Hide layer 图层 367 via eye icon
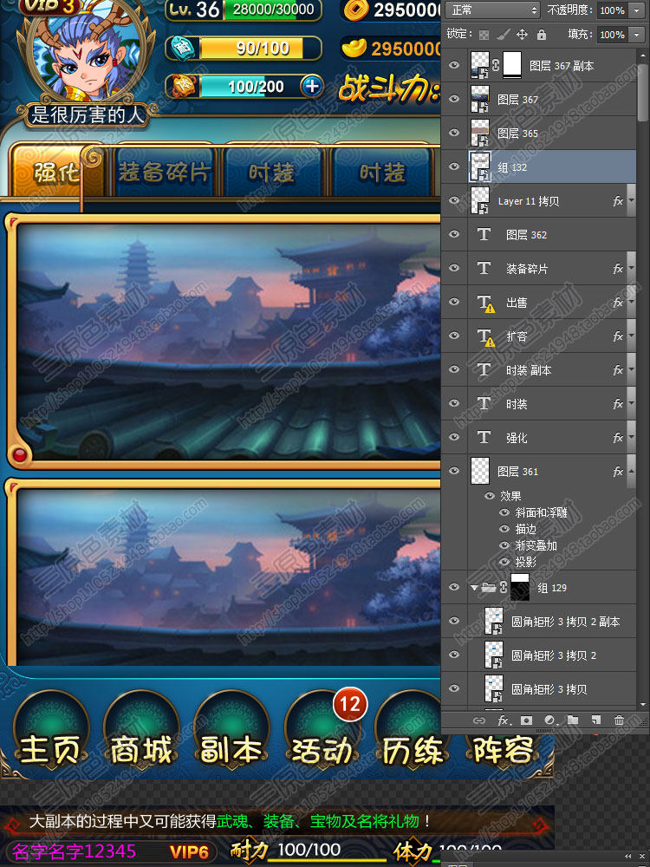Viewport: 650px width, 867px height. pyautogui.click(x=454, y=99)
